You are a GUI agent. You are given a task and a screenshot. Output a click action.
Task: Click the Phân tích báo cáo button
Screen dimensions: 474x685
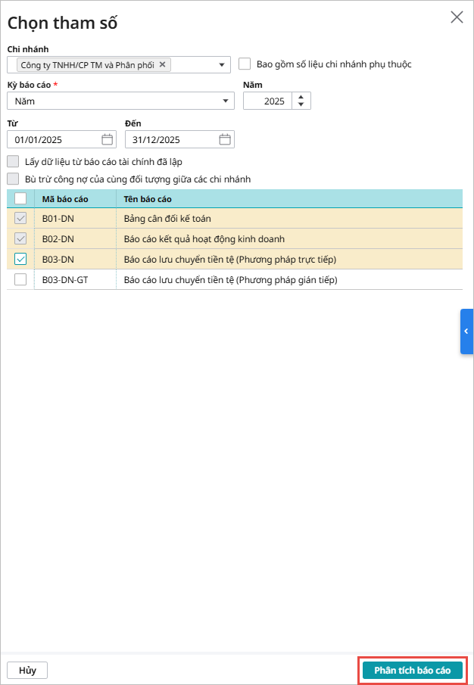click(x=412, y=671)
